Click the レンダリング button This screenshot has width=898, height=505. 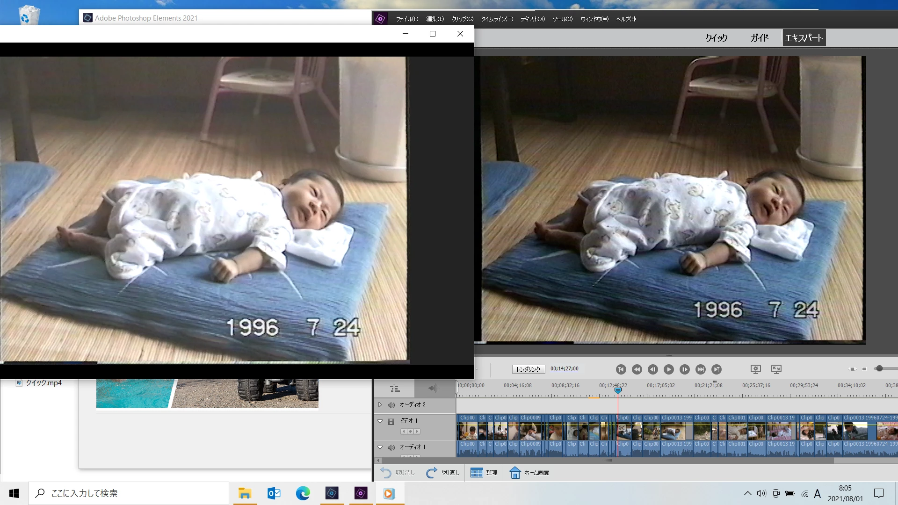pos(528,369)
